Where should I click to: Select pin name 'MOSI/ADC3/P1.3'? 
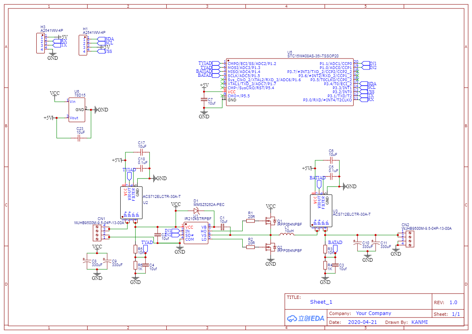click(x=244, y=68)
